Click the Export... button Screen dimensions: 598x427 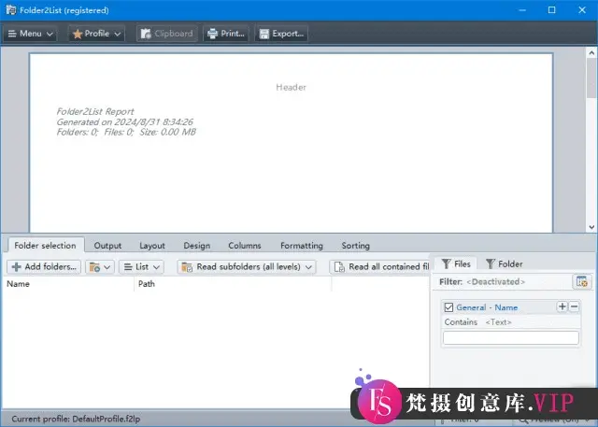click(x=281, y=34)
